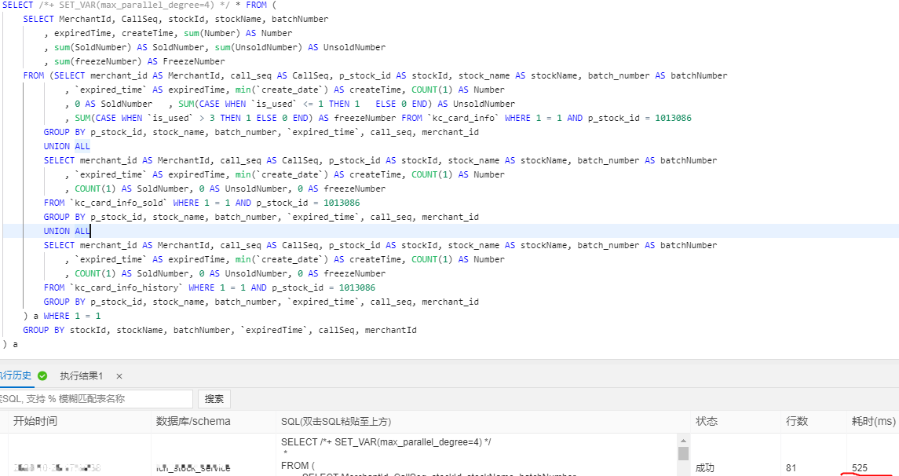Click the green success check icon
This screenshot has width=899, height=476.
[42, 375]
